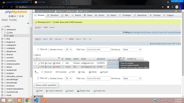Open the Privileges tab
The width and height of the screenshot is (184, 103).
pos(125,15)
